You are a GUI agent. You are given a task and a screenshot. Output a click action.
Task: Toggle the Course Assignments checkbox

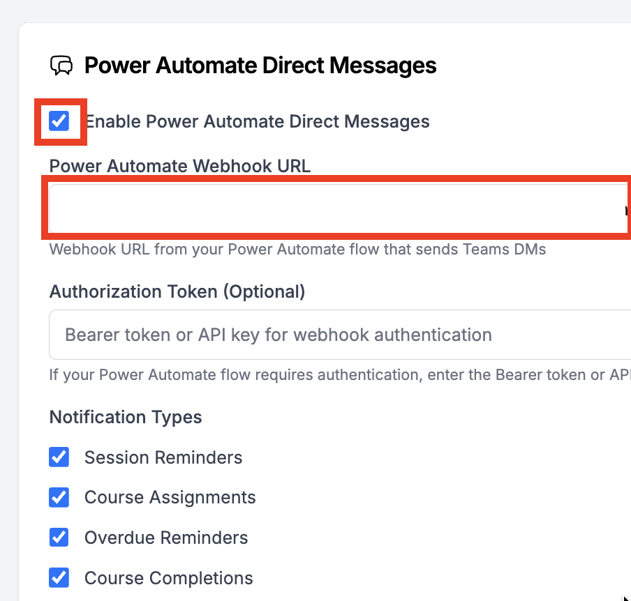click(59, 497)
